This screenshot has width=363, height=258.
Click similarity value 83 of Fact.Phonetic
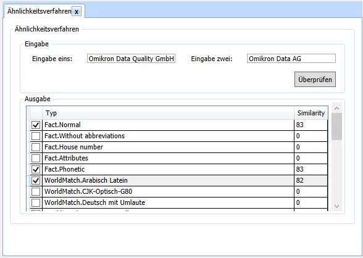point(299,169)
